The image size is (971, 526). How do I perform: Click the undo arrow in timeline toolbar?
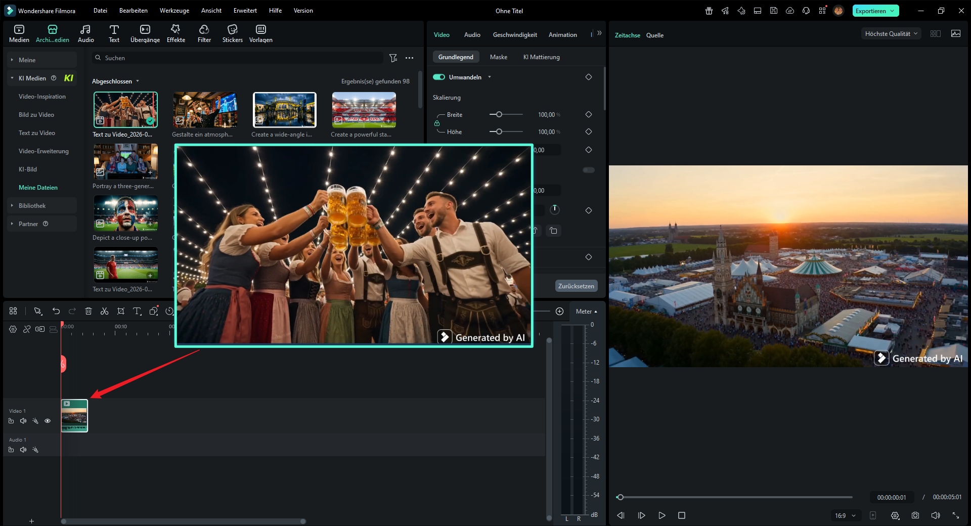coord(56,311)
